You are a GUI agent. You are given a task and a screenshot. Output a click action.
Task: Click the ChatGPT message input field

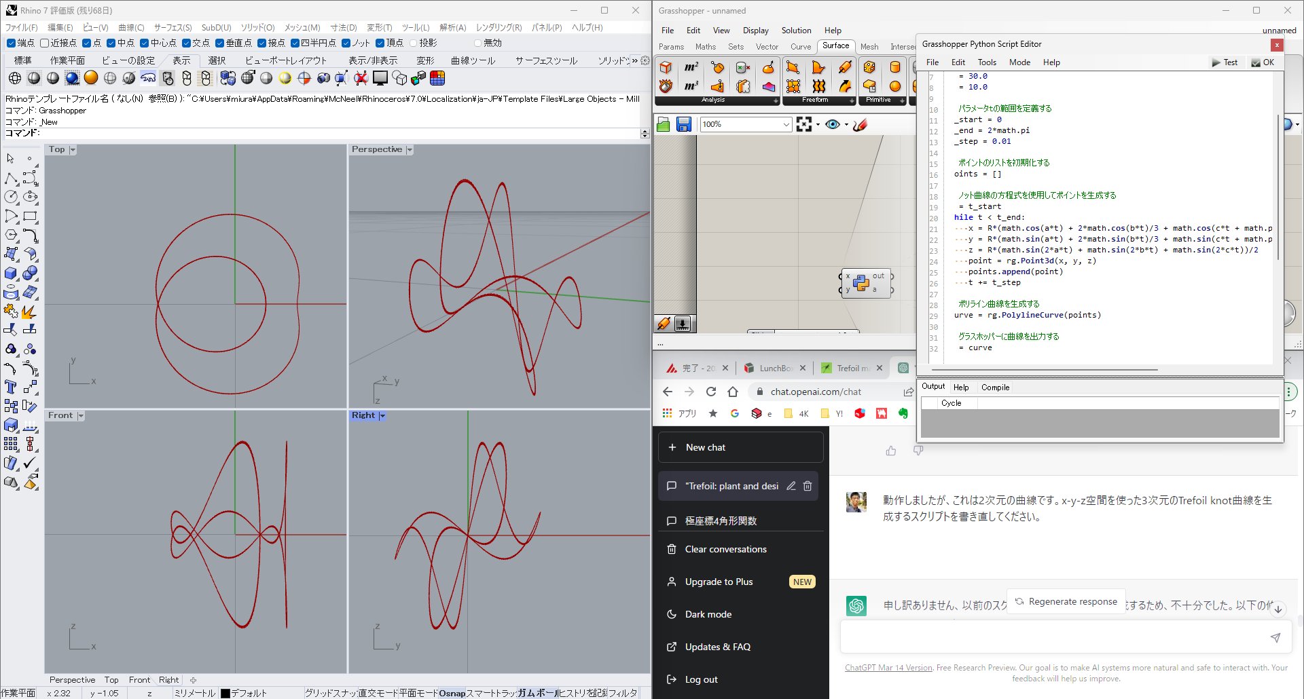click(x=1056, y=637)
